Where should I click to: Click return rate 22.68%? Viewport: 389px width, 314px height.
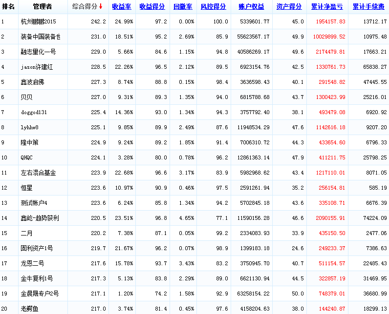pyautogui.click(x=124, y=173)
